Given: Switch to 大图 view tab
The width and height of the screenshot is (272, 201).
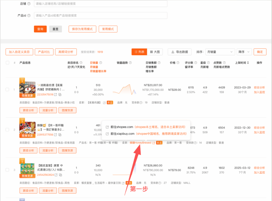Looking at the screenshot, I should point(155,52).
